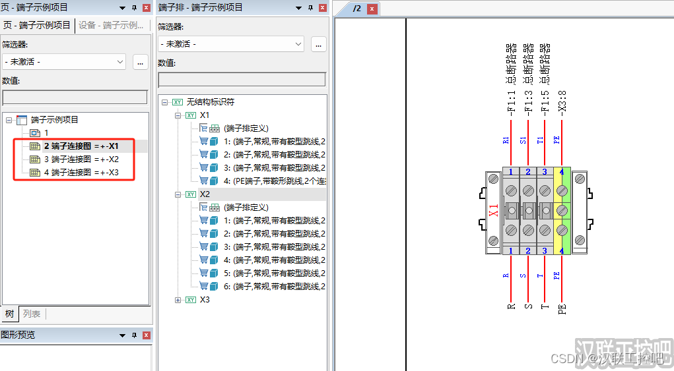Click X1 terminal strip definition icon
Image resolution: width=674 pixels, height=371 pixels.
click(213, 128)
